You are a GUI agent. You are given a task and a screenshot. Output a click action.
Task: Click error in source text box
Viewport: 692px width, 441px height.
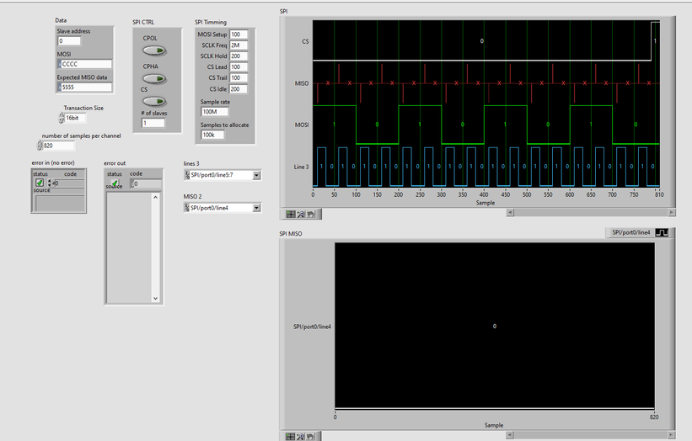[x=60, y=203]
